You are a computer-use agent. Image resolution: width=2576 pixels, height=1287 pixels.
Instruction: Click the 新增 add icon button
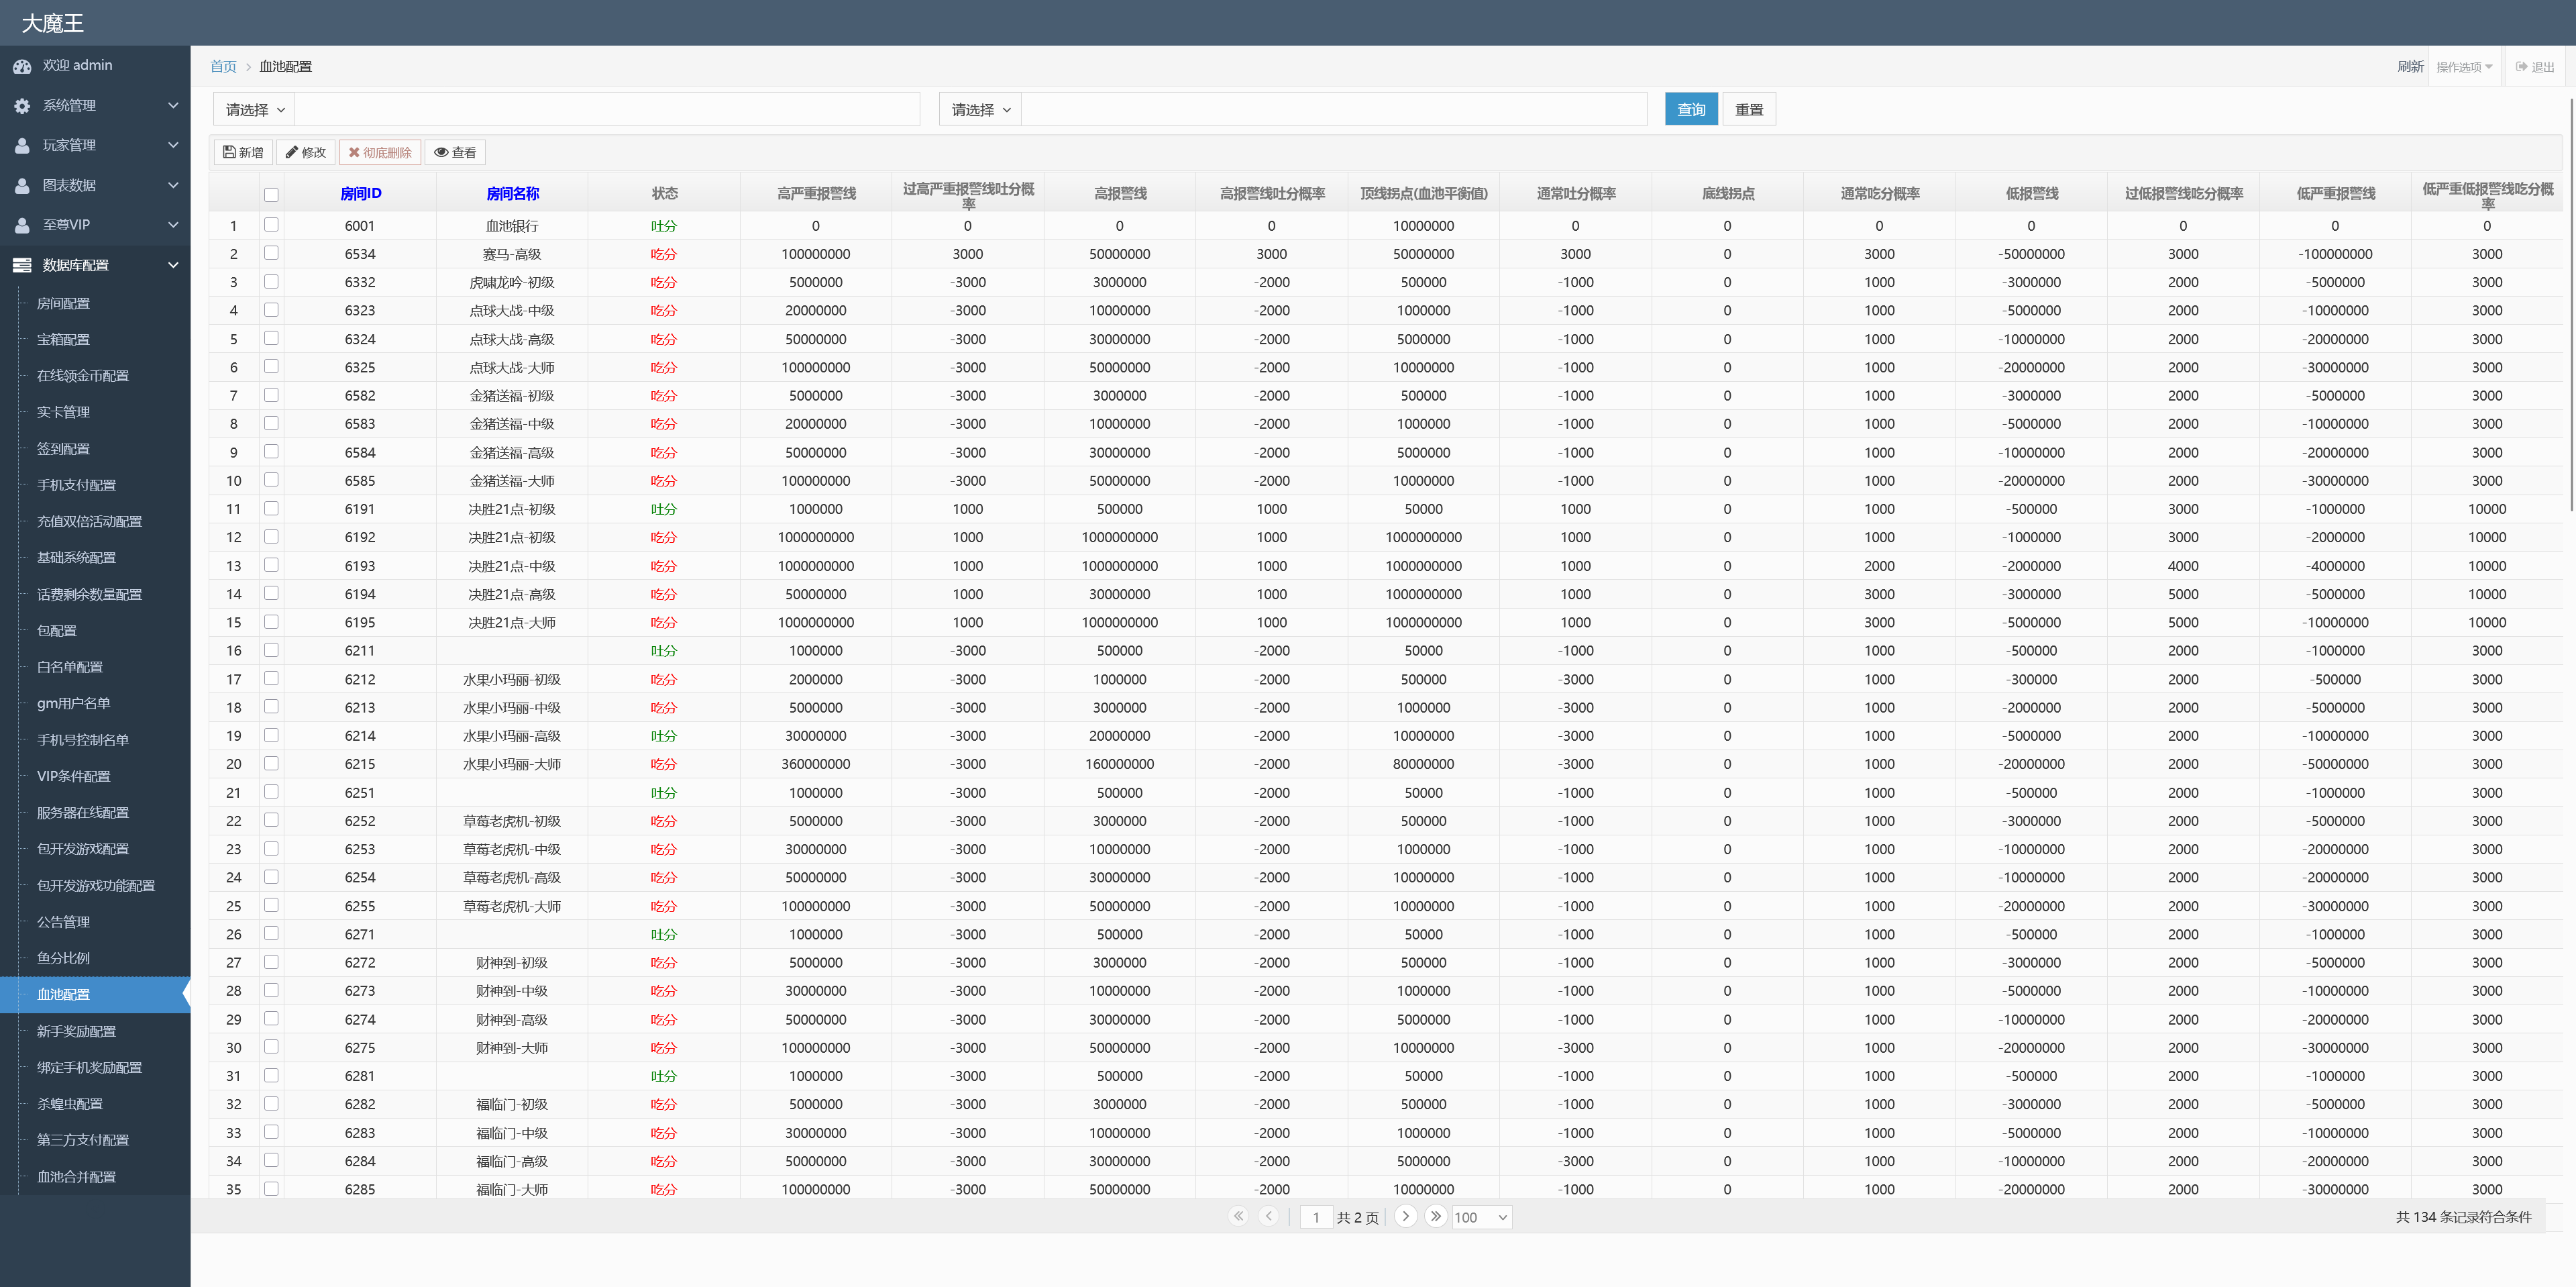pyautogui.click(x=229, y=152)
